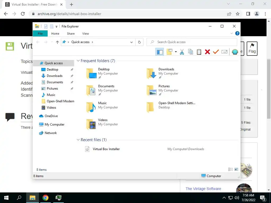Select Network in the navigation pane
The height and width of the screenshot is (203, 271).
51,133
